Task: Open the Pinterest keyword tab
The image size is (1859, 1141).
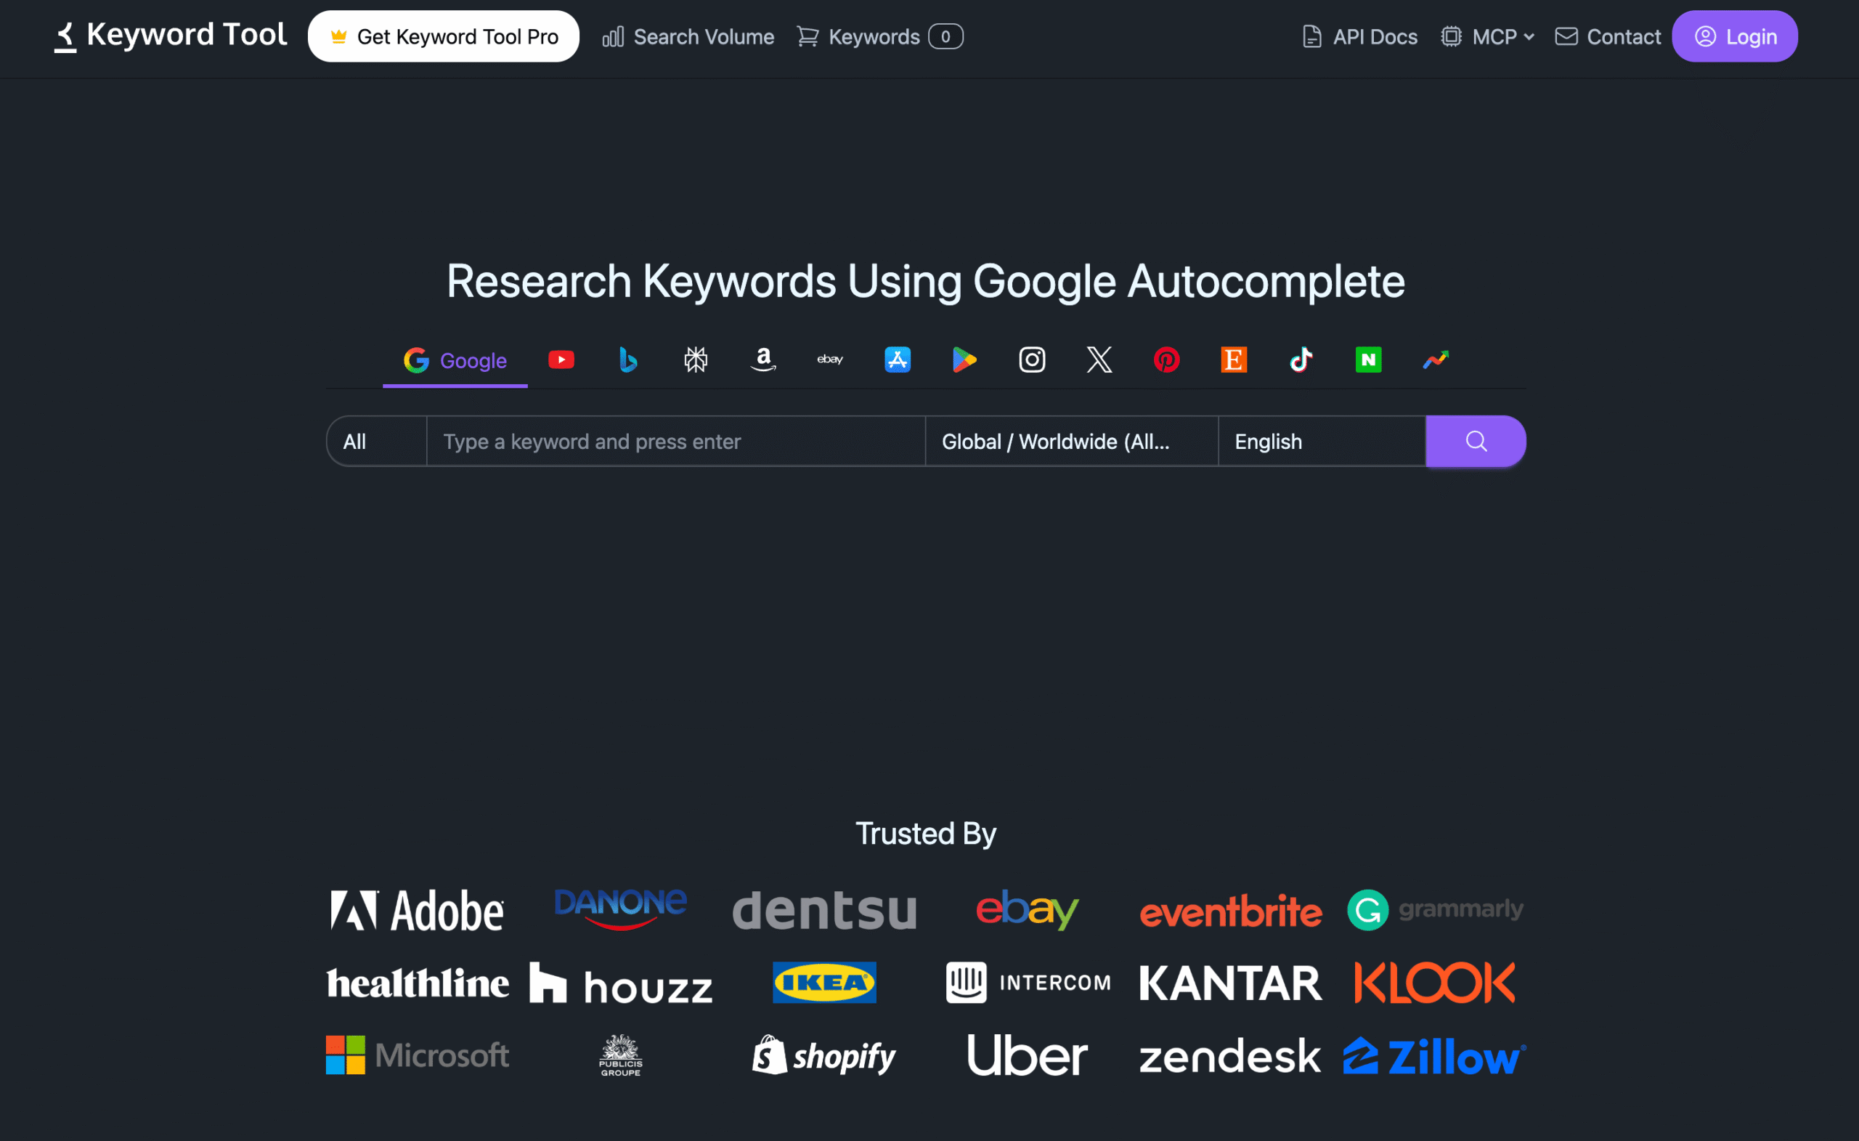Action: tap(1166, 360)
